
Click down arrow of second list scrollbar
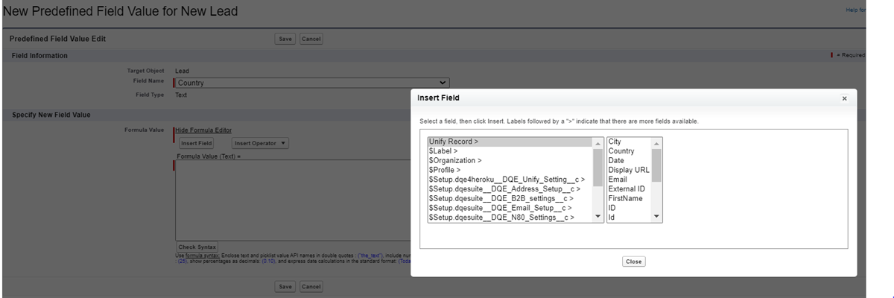656,216
